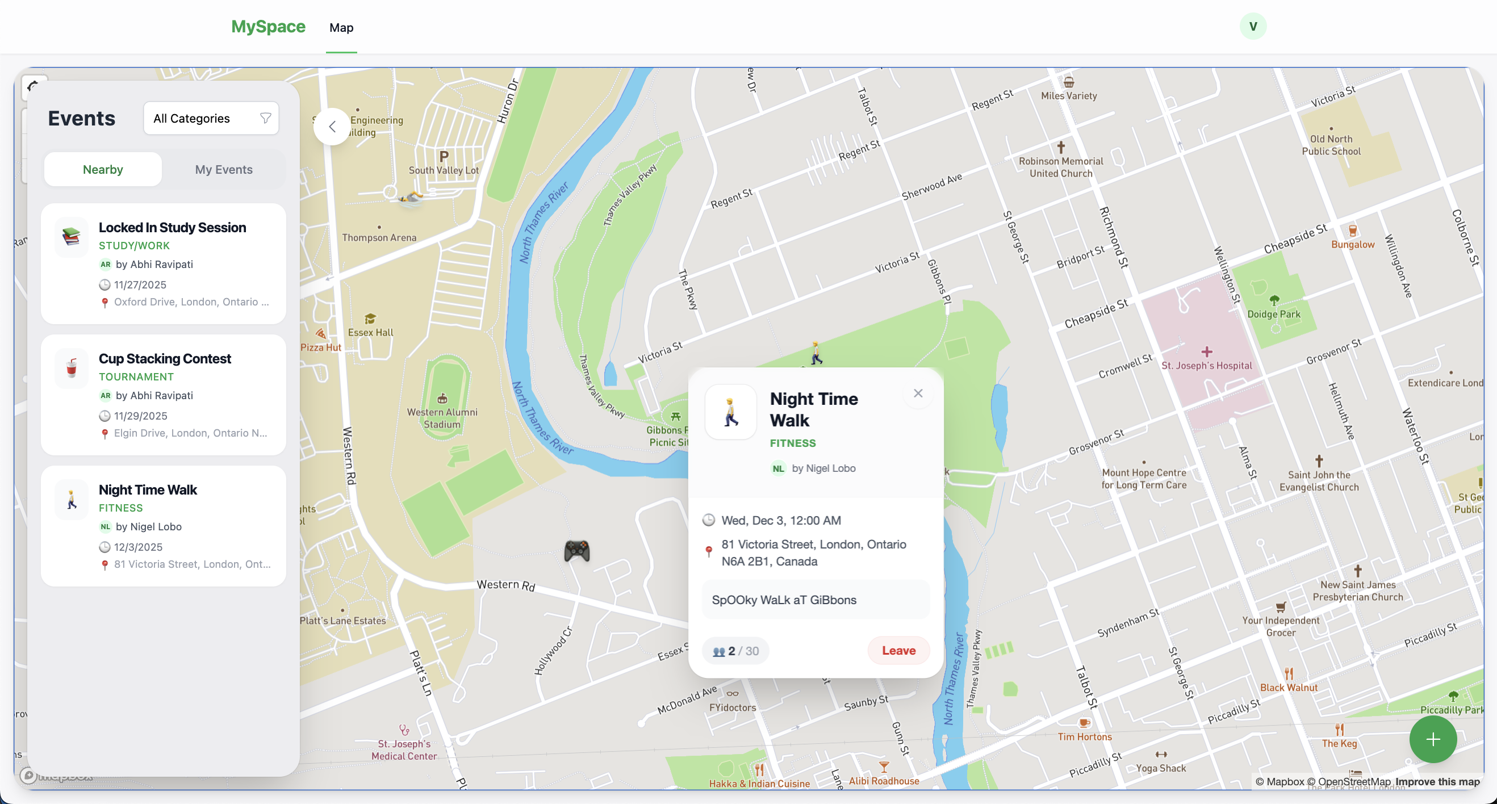Click the walking person map marker
1497x804 pixels.
[816, 353]
